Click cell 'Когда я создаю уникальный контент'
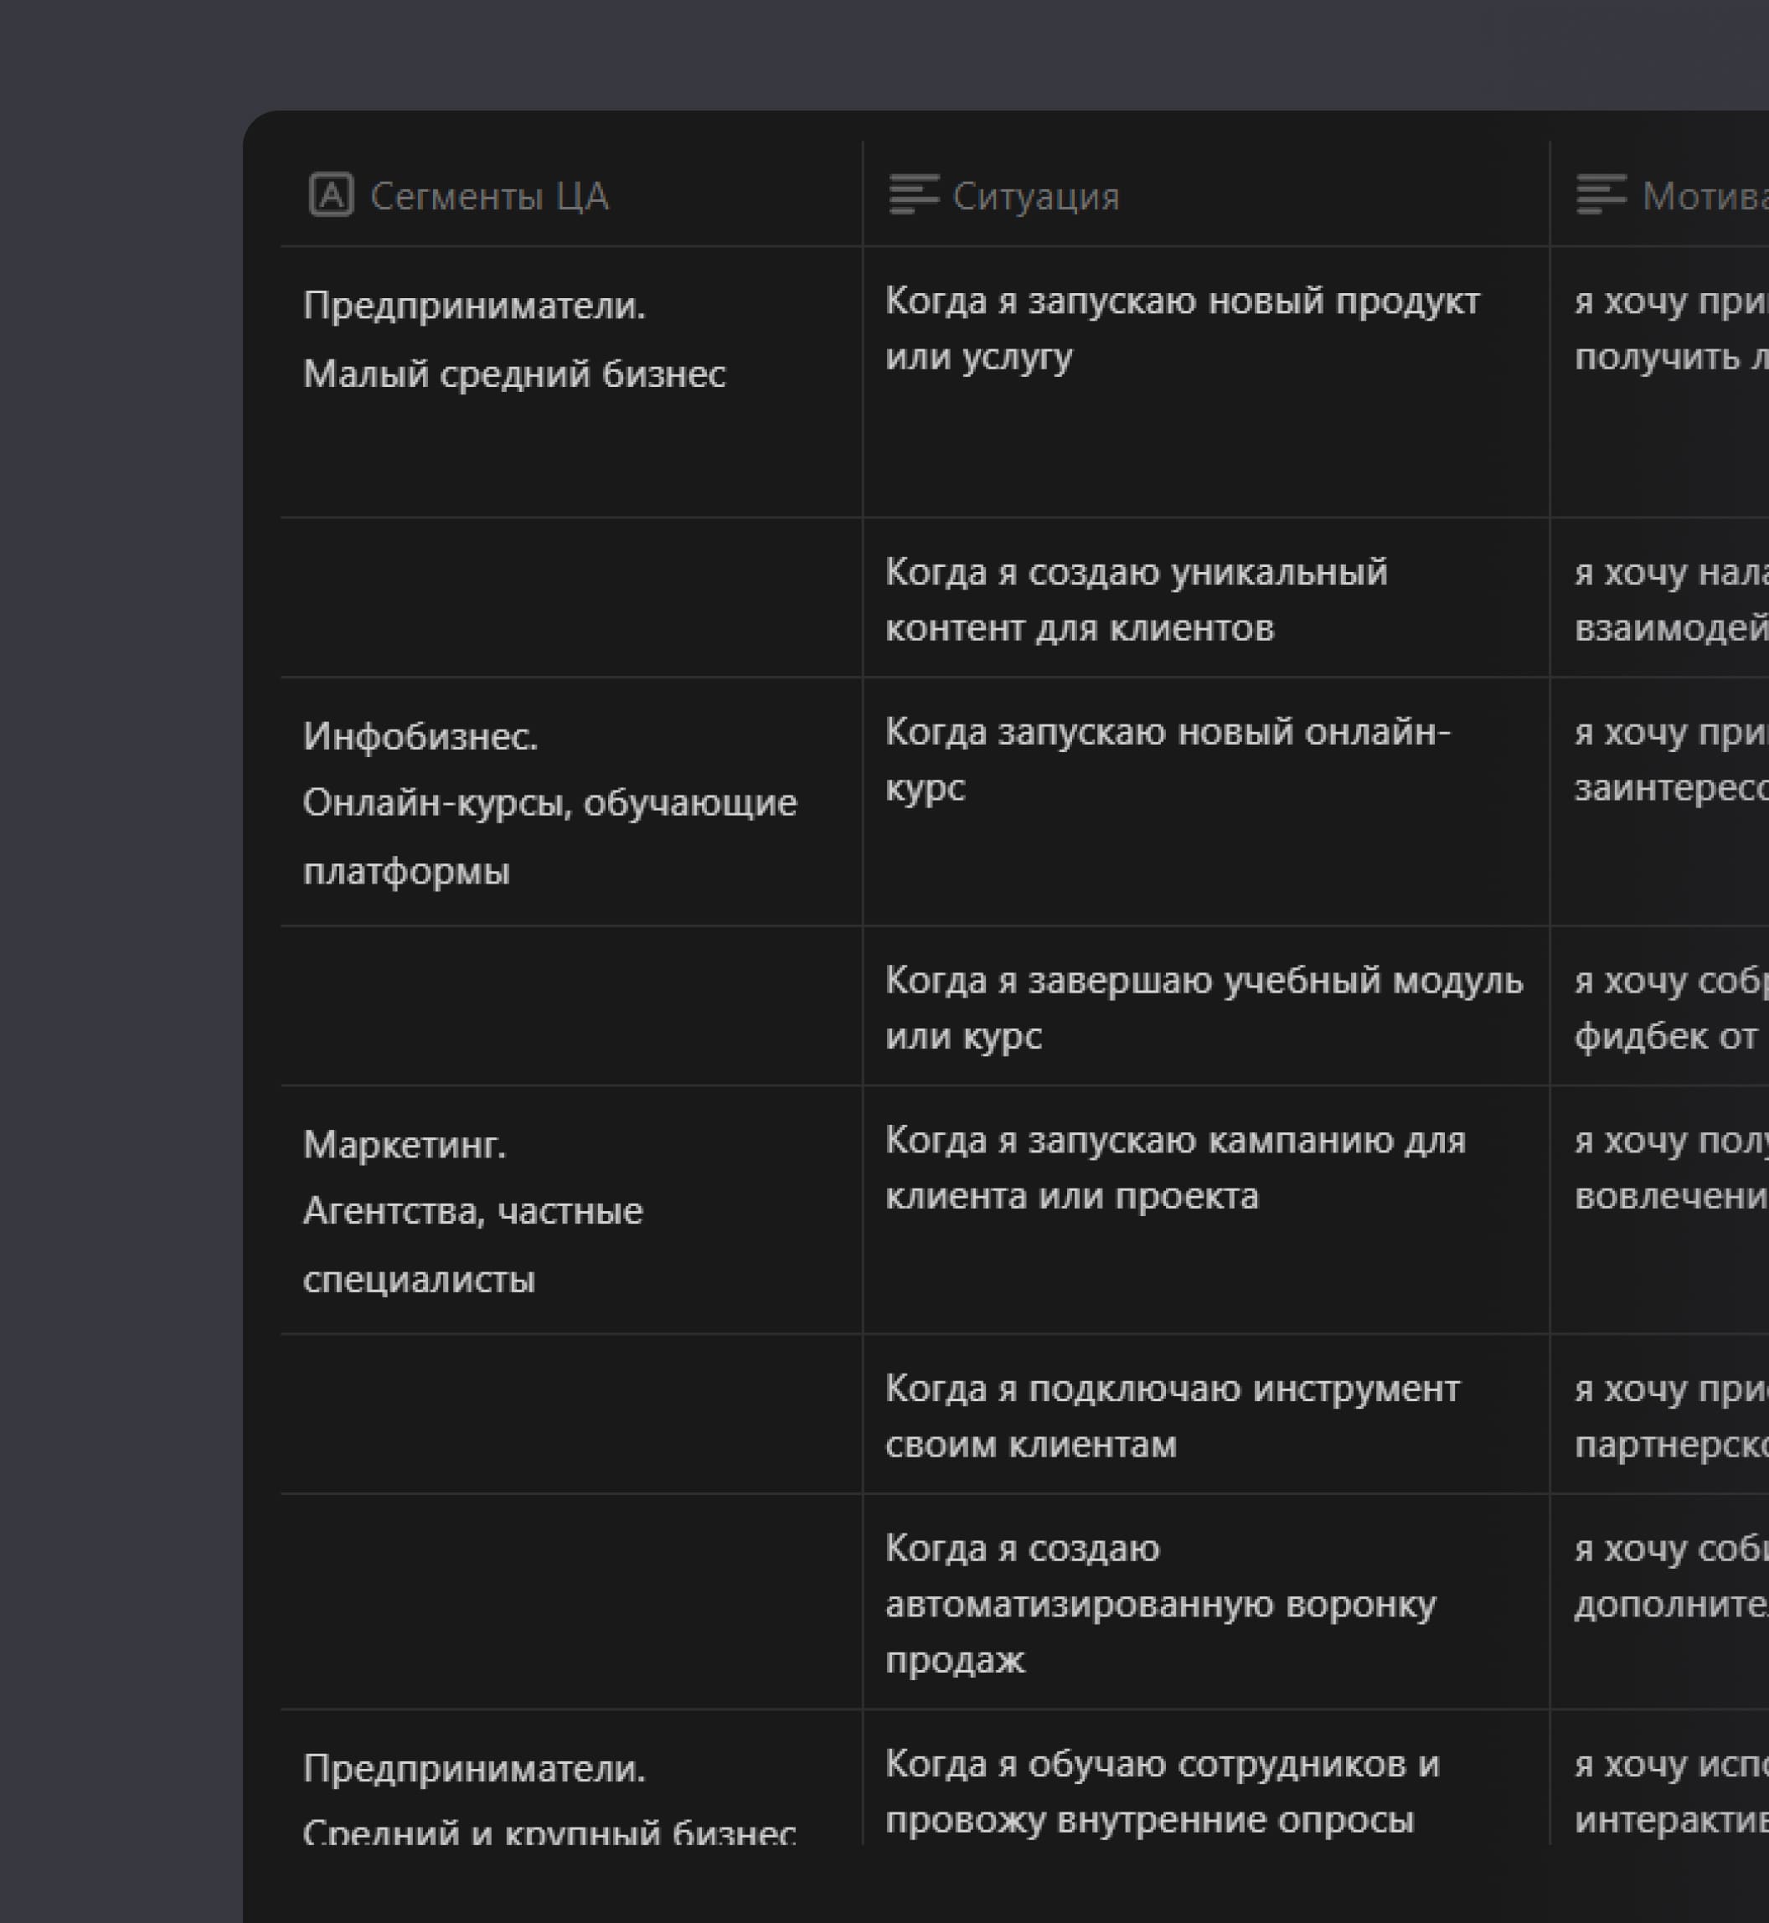 pyautogui.click(x=1135, y=601)
